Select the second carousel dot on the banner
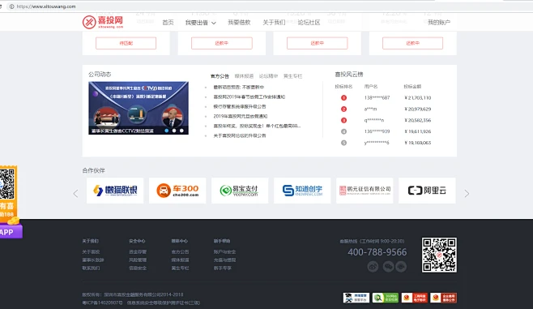Viewport: 533px width, 309px height. 174,131
